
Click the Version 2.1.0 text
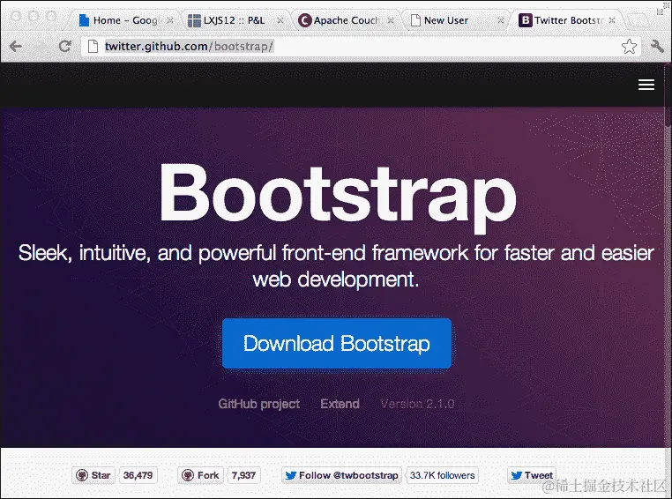[x=417, y=404]
